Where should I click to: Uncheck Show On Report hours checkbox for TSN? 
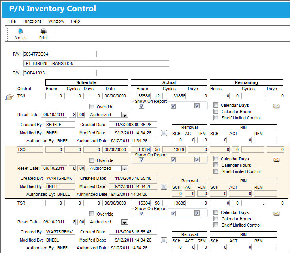pyautogui.click(x=142, y=106)
